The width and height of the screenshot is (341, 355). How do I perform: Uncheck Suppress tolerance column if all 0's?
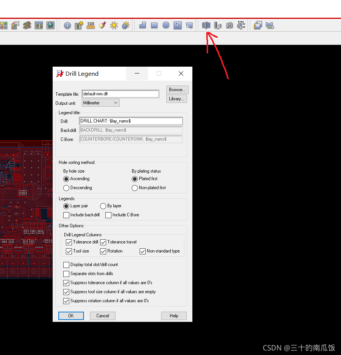pos(66,283)
